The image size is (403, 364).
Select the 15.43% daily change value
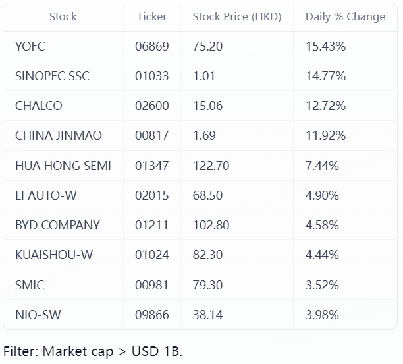[325, 46]
